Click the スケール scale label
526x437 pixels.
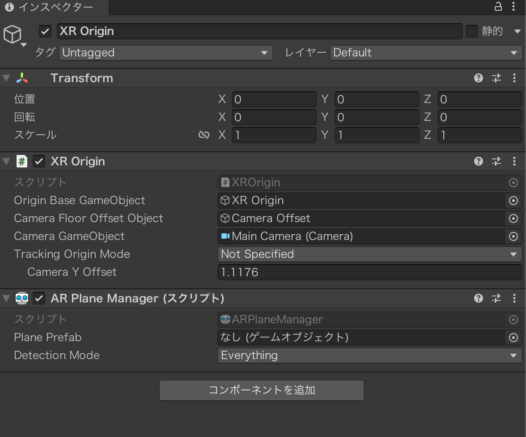pyautogui.click(x=35, y=135)
